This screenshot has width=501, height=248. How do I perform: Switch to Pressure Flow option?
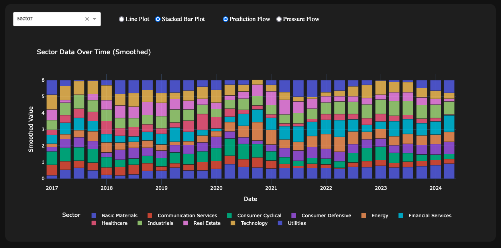click(279, 19)
